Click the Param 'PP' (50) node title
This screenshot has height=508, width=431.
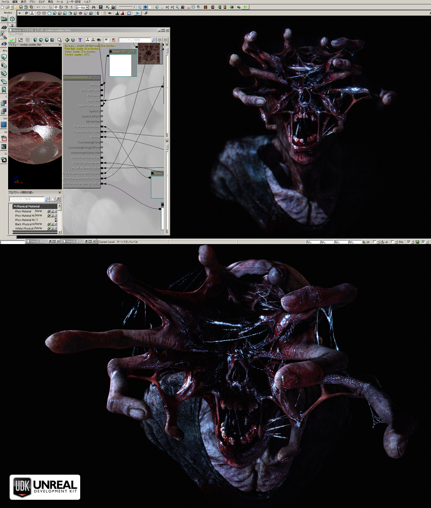tap(123, 51)
